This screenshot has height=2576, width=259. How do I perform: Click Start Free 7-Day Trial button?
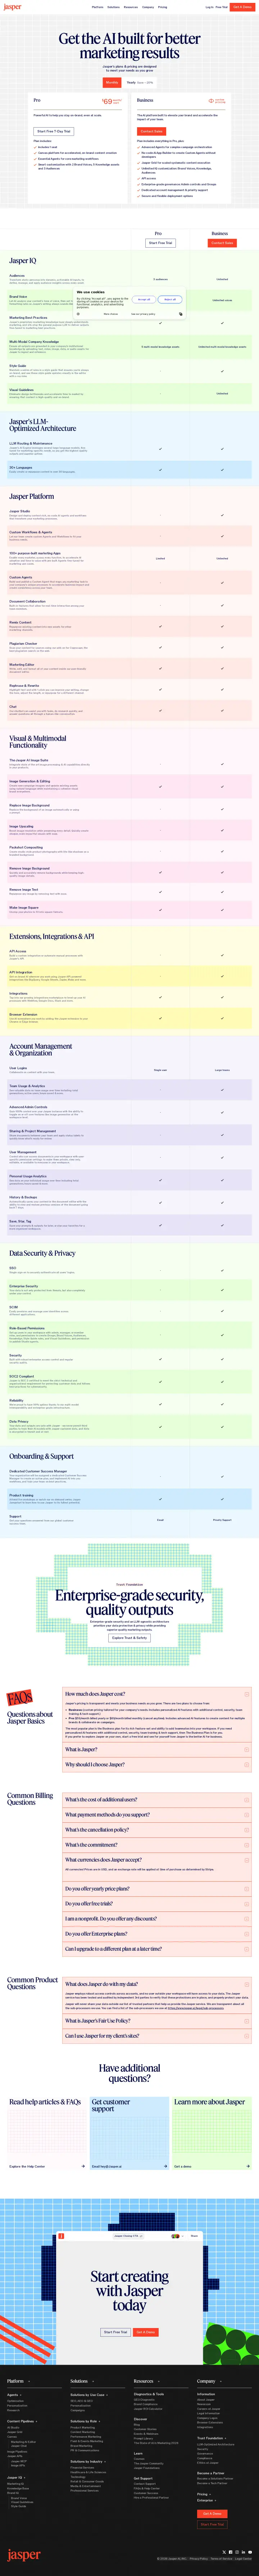coord(54,131)
